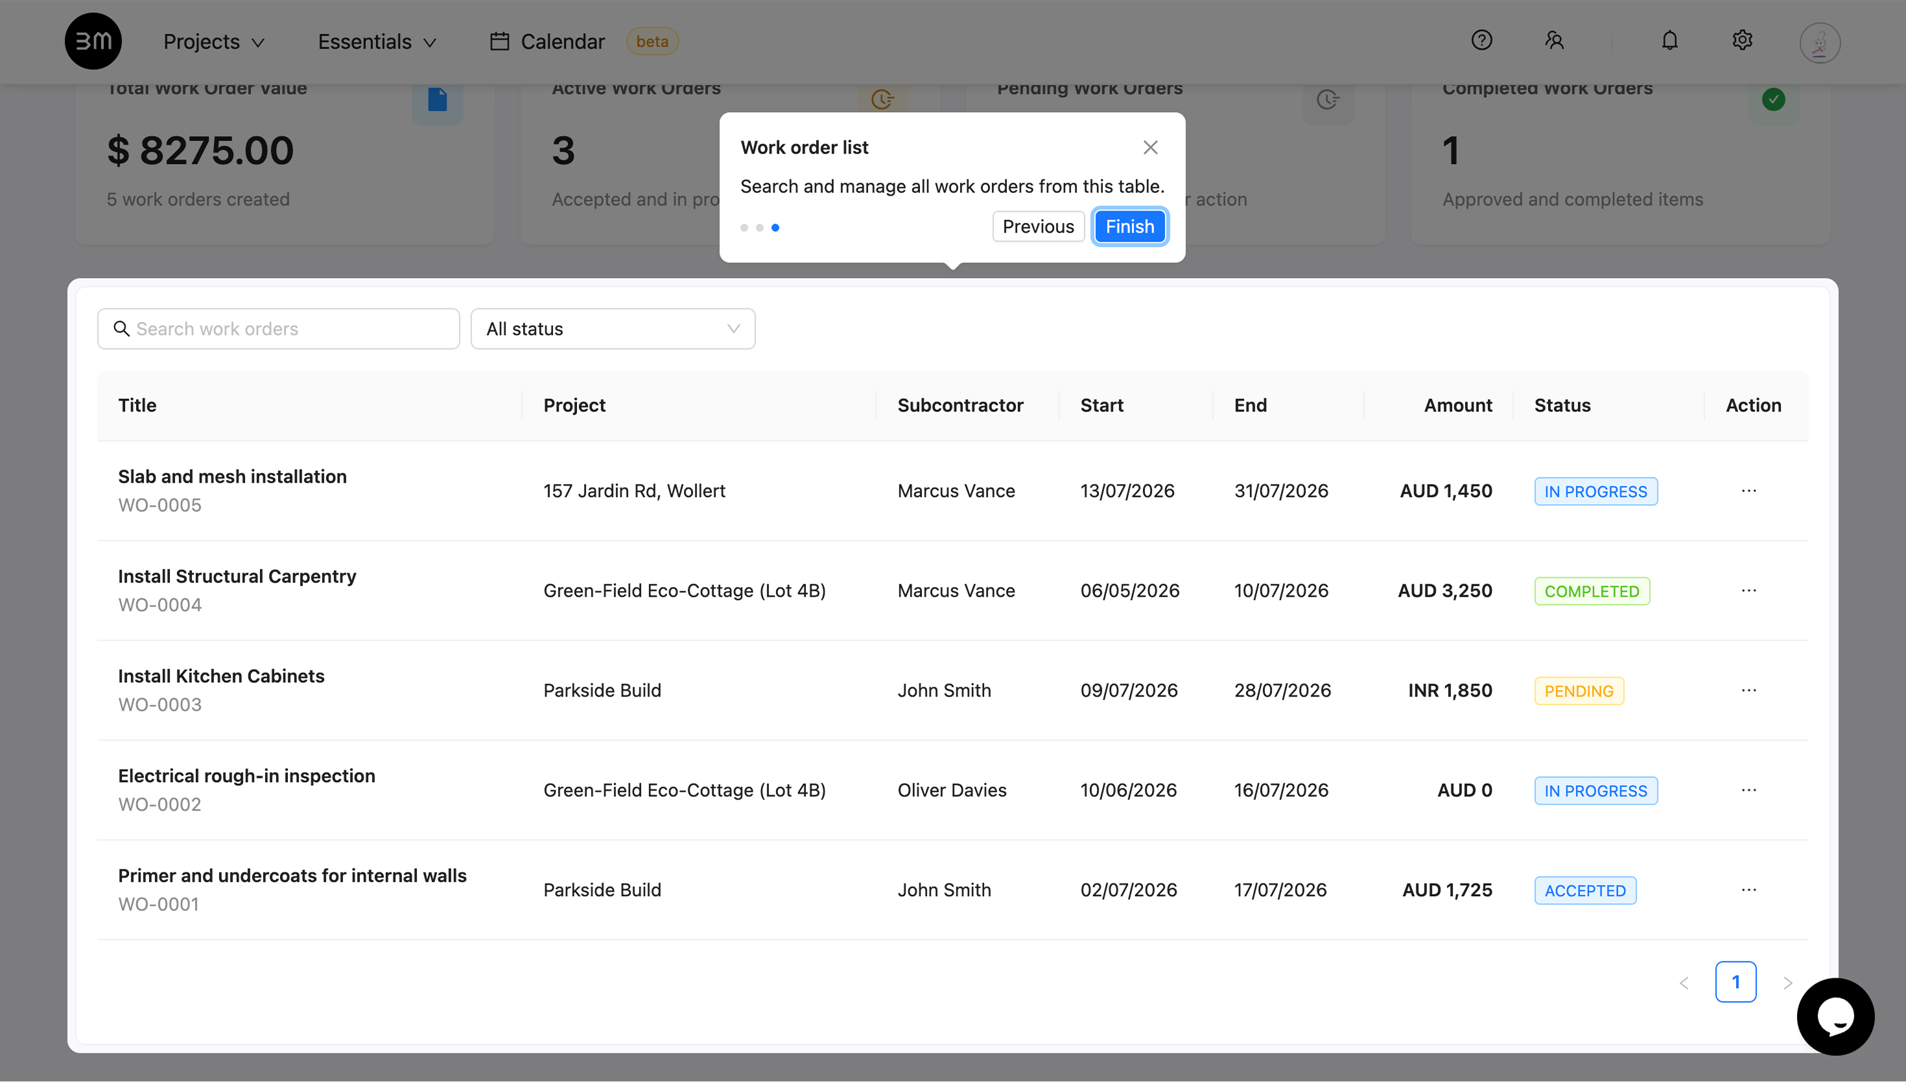Open the chat support bubble
The height and width of the screenshot is (1082, 1906).
coord(1835,1017)
